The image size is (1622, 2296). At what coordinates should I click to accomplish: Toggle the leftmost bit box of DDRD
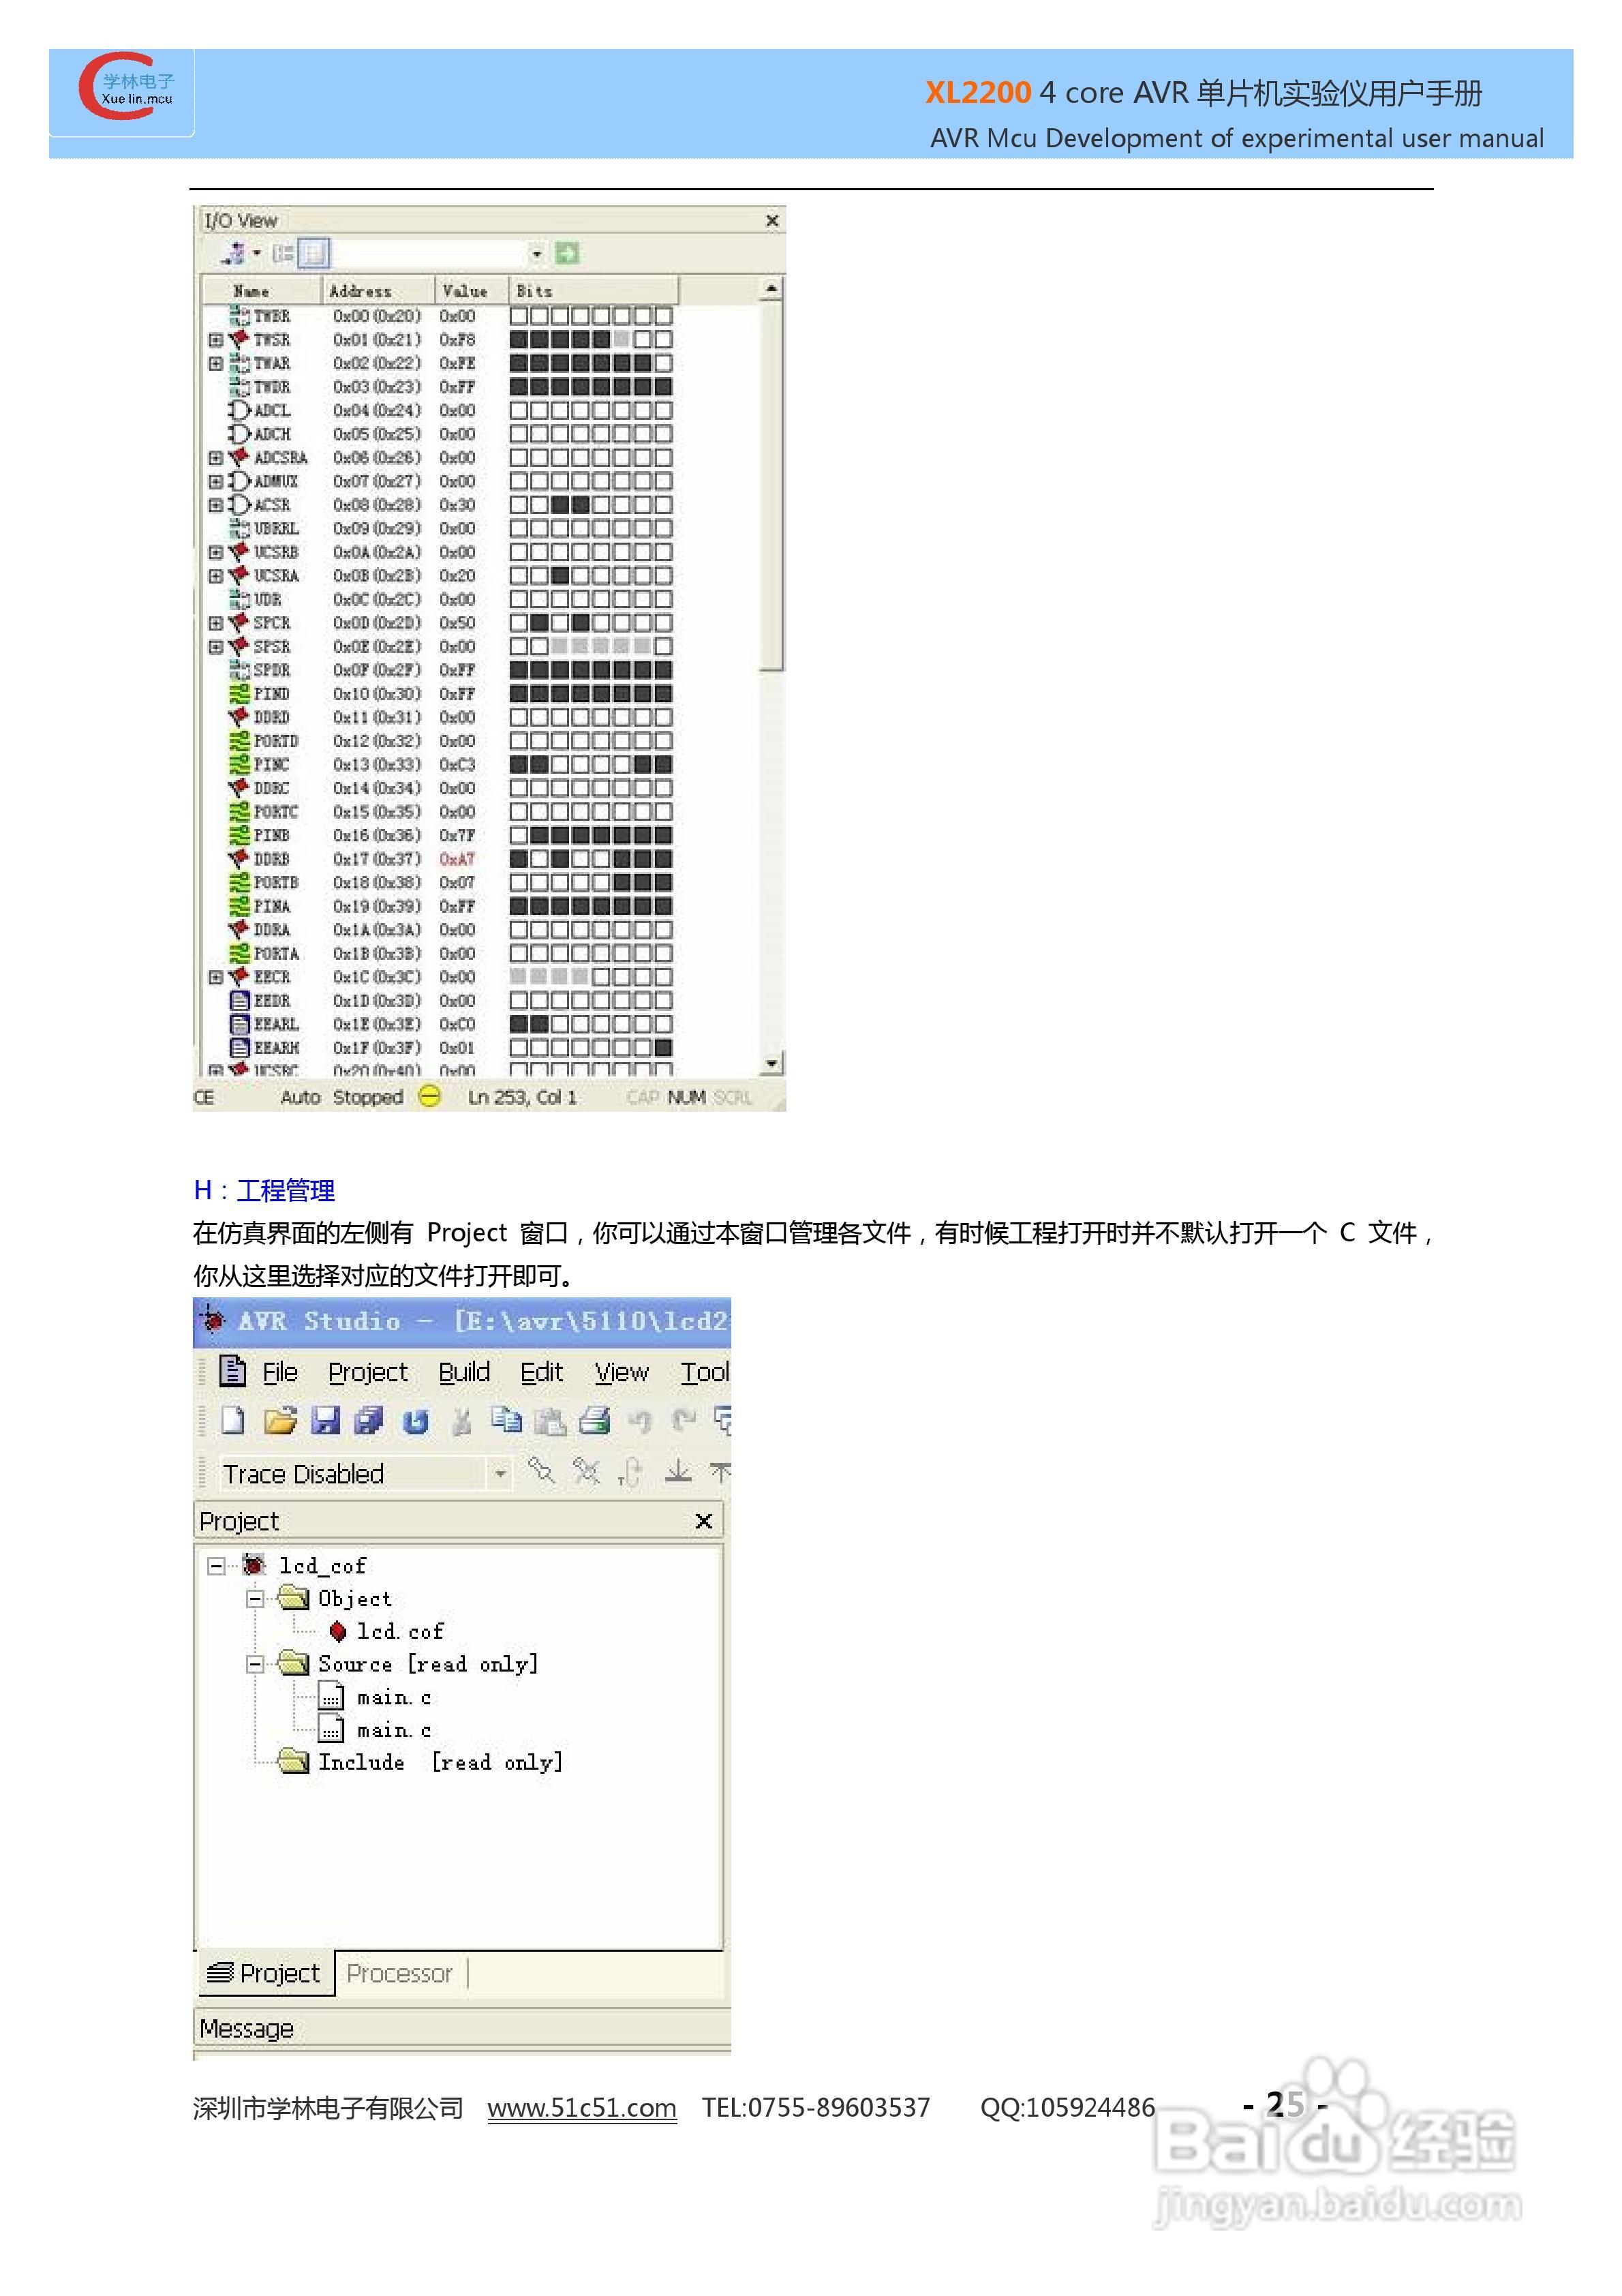point(519,718)
